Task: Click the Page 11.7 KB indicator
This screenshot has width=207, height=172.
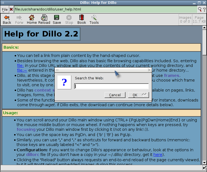Action: pos(199,19)
